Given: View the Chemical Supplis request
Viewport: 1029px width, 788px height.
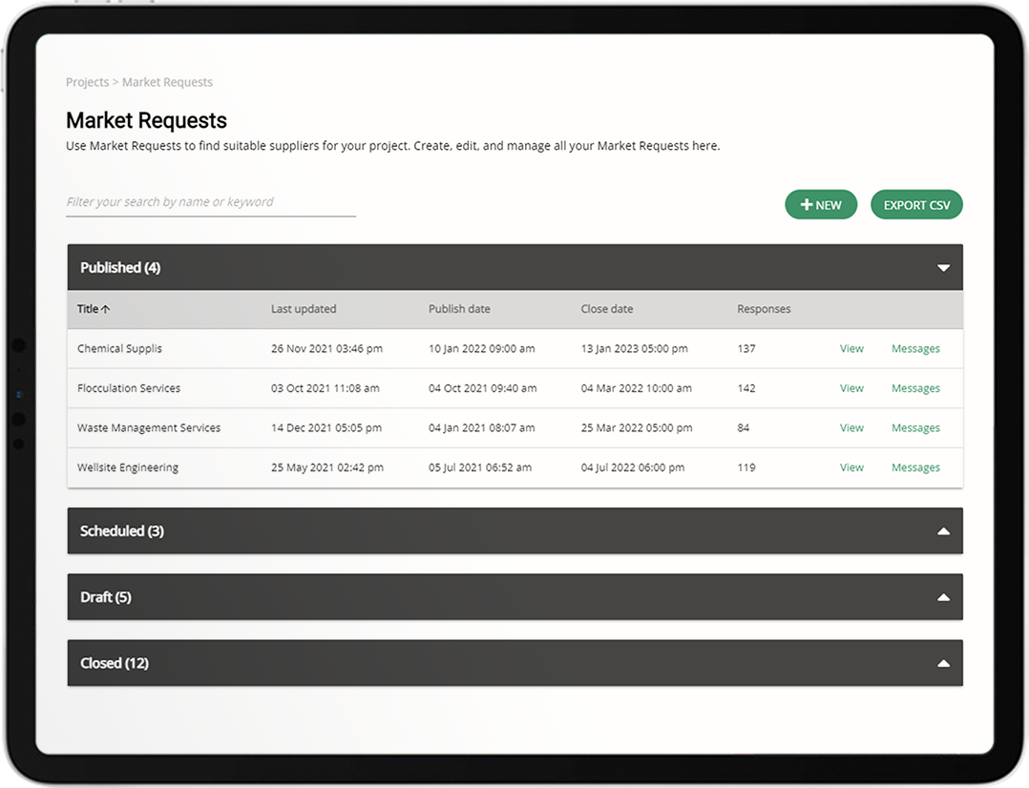Looking at the screenshot, I should 851,348.
